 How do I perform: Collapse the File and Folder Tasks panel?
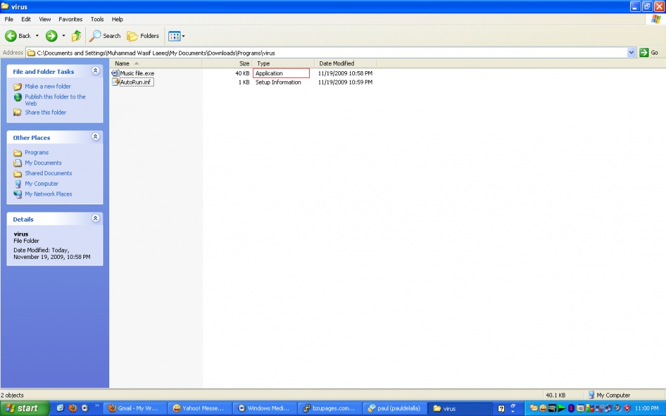click(95, 71)
